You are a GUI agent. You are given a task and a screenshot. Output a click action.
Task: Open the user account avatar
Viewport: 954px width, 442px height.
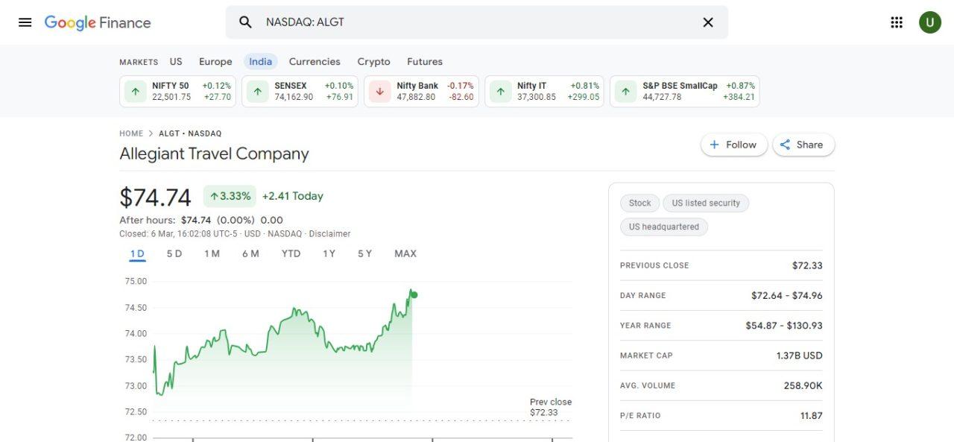929,22
